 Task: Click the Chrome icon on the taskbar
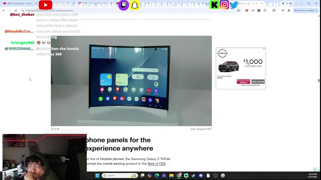pyautogui.click(x=179, y=175)
